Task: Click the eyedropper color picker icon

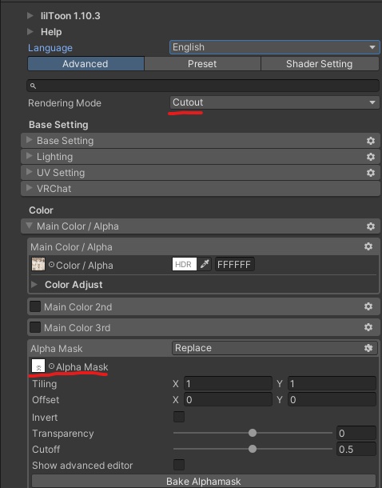Action: point(205,264)
